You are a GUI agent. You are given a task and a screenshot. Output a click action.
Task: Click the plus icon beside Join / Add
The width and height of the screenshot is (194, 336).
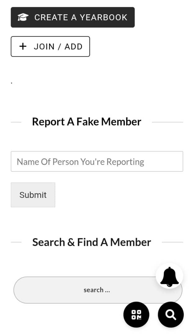[x=23, y=46]
